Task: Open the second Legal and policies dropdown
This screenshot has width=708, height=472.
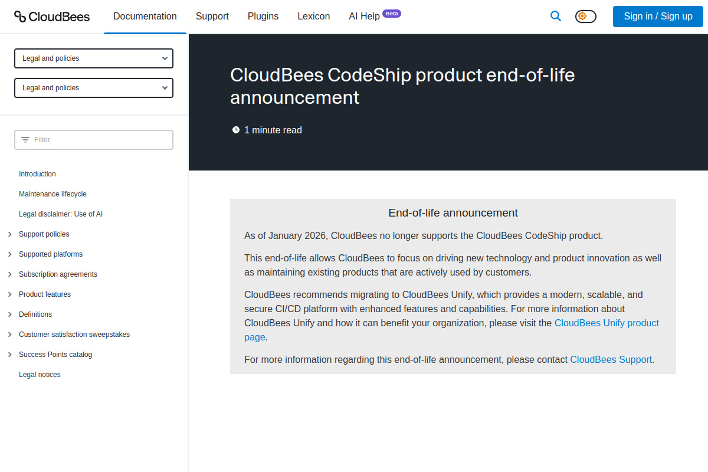Action: pyautogui.click(x=94, y=88)
